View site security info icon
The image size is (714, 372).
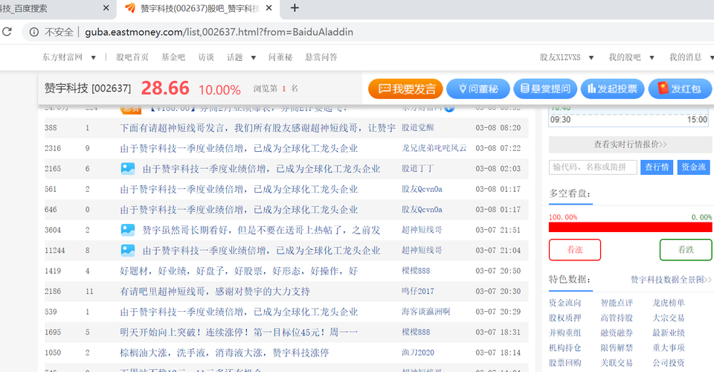coord(34,32)
